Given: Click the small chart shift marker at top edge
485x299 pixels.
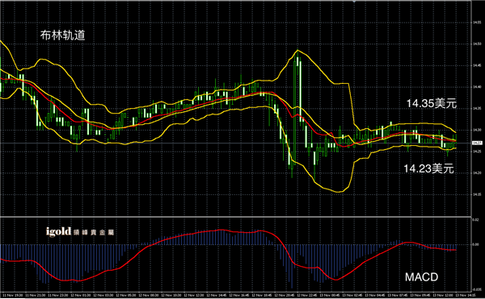Looking at the screenshot, I should tap(354, 2).
